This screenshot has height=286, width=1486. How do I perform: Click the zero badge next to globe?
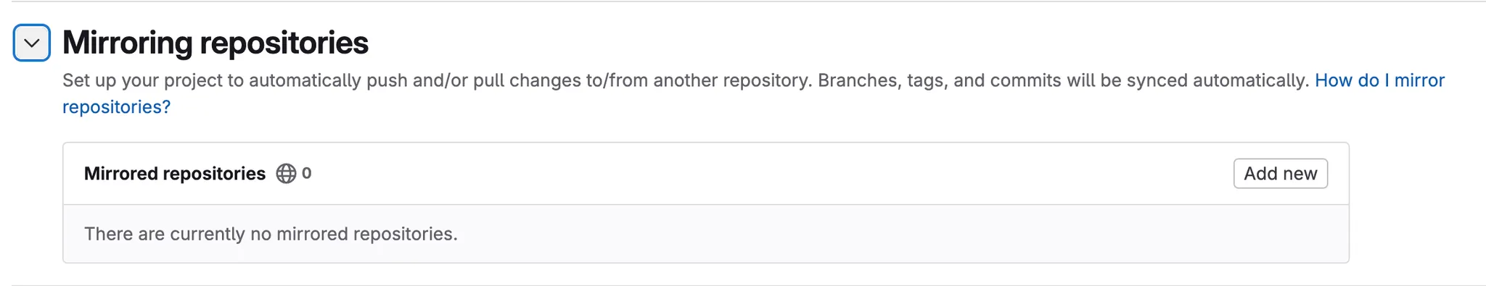tap(307, 173)
